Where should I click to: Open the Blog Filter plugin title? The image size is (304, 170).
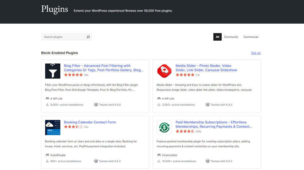(x=104, y=68)
